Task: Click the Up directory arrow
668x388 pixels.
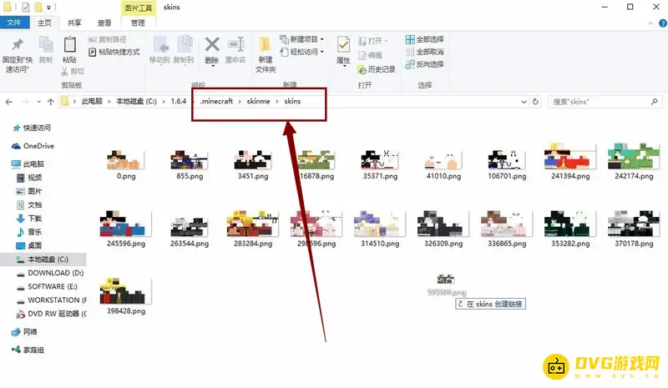Action: (50, 102)
